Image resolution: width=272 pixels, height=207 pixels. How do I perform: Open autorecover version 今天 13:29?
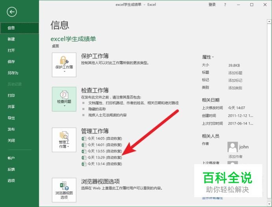[x=102, y=158]
